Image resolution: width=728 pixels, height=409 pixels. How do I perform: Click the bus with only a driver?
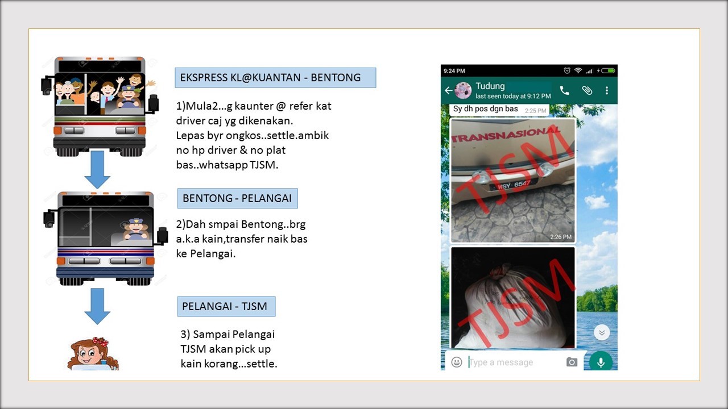[105, 238]
